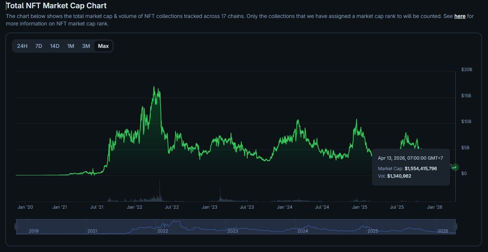The width and height of the screenshot is (488, 252).
Task: Click the Jul '21 x-axis label
Action: click(97, 207)
